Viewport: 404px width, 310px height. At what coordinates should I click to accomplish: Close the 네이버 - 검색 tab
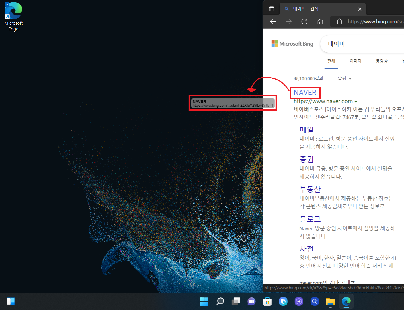[x=360, y=9]
